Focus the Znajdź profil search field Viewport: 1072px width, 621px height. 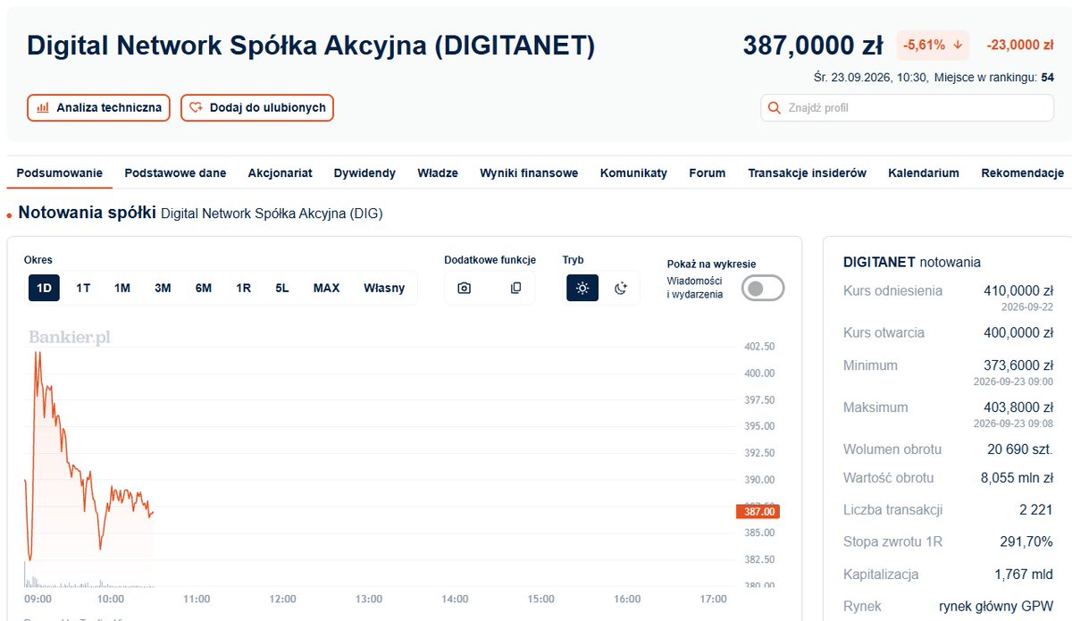tap(908, 108)
